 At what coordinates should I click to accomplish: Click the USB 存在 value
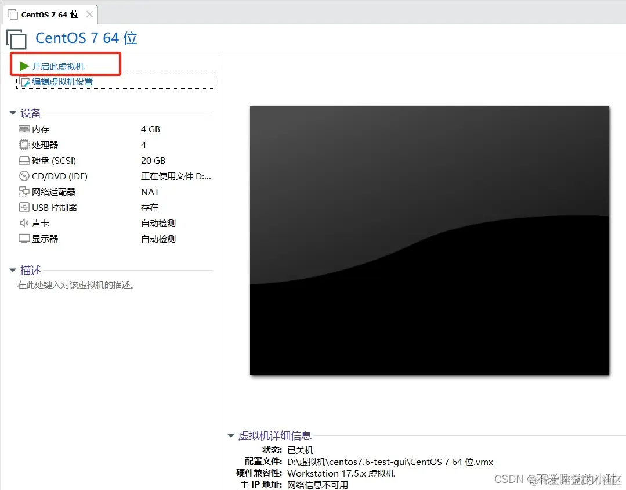coord(150,207)
